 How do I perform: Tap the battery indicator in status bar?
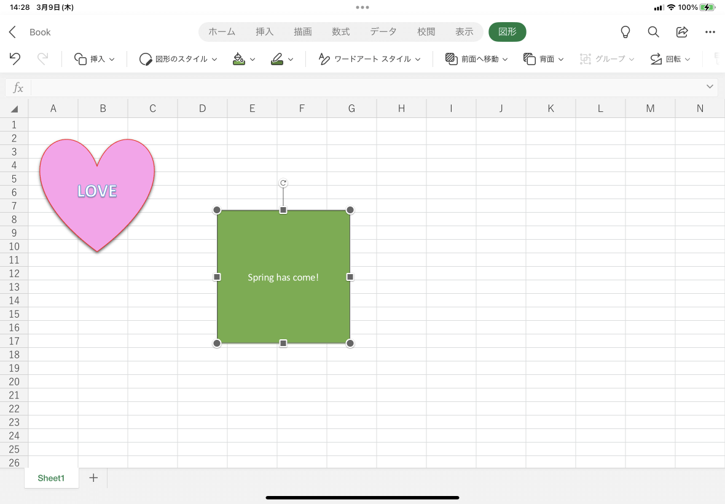pyautogui.click(x=707, y=7)
